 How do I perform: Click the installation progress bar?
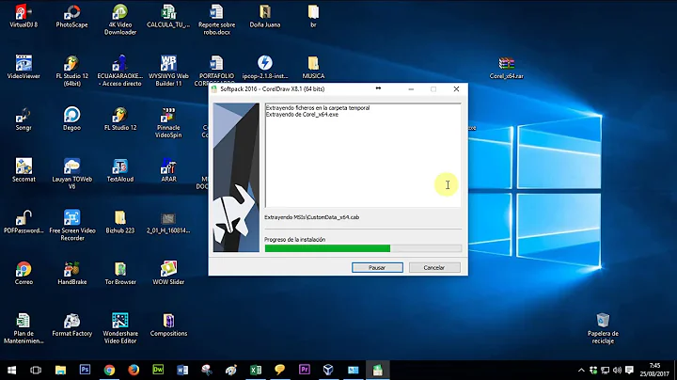363,248
